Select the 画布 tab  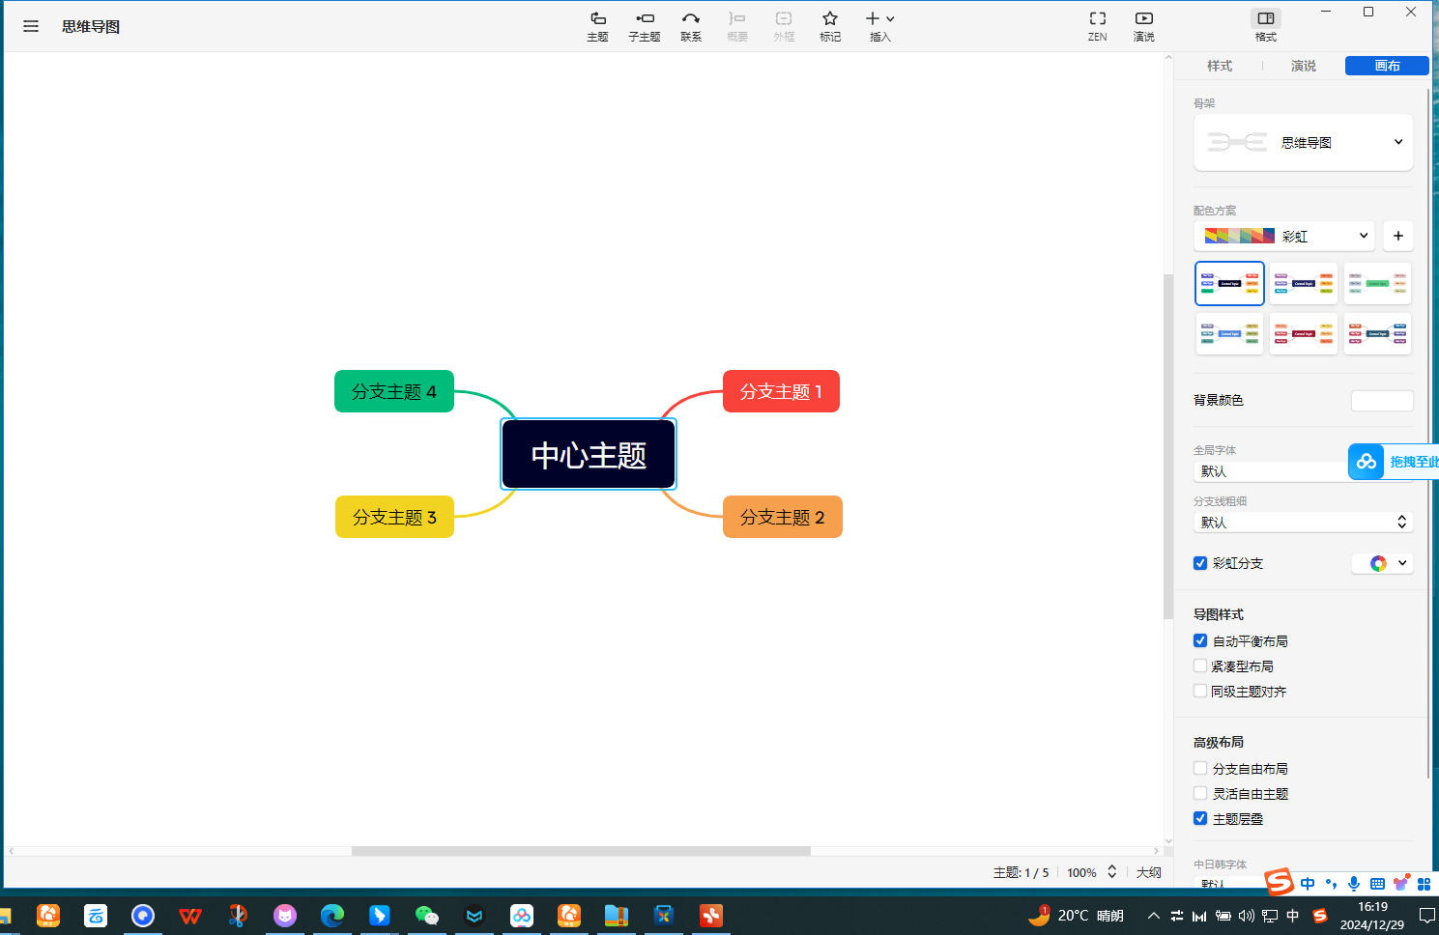coord(1387,66)
